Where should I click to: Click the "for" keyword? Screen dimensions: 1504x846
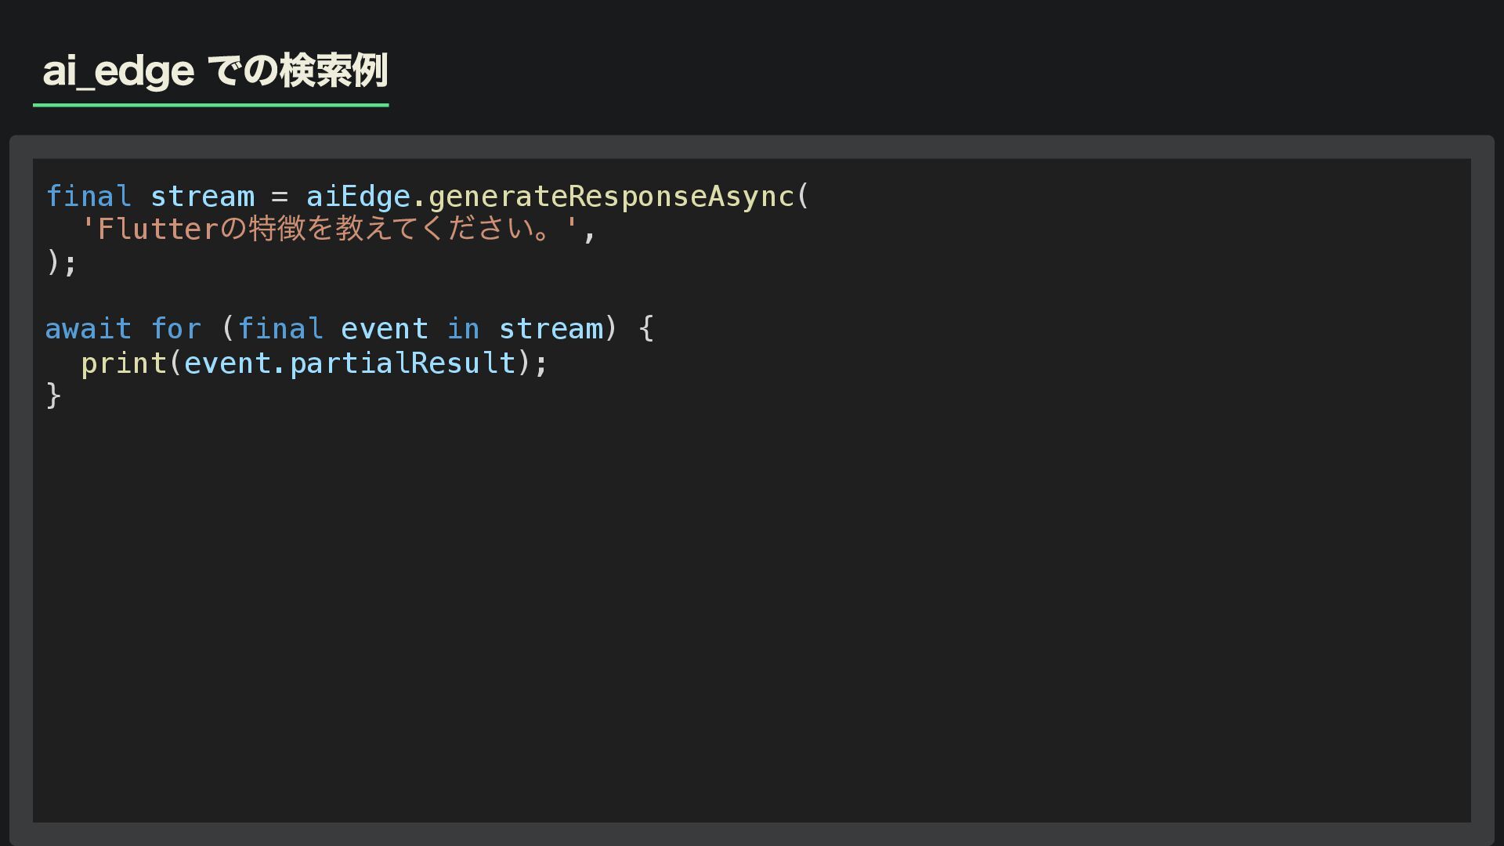(x=176, y=328)
